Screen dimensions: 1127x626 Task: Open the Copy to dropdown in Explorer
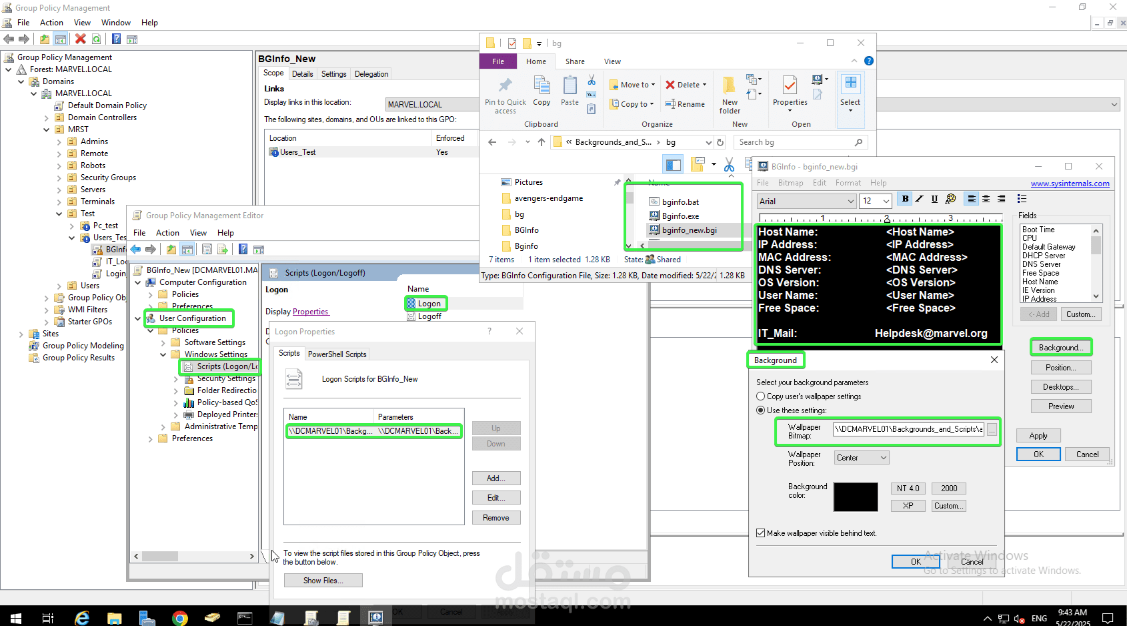pos(632,104)
